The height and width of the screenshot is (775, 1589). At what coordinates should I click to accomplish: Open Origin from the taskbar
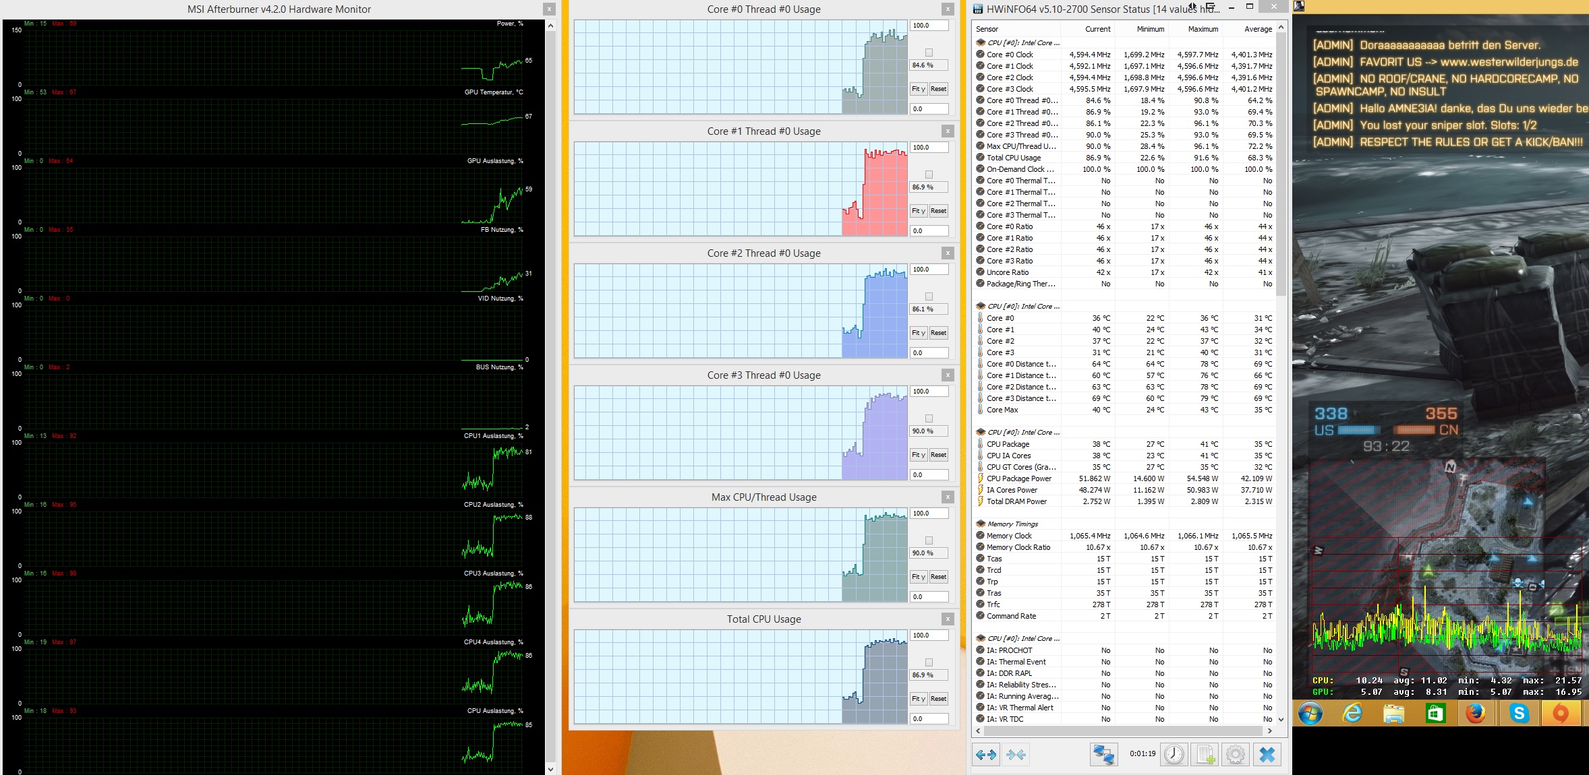(x=1561, y=713)
